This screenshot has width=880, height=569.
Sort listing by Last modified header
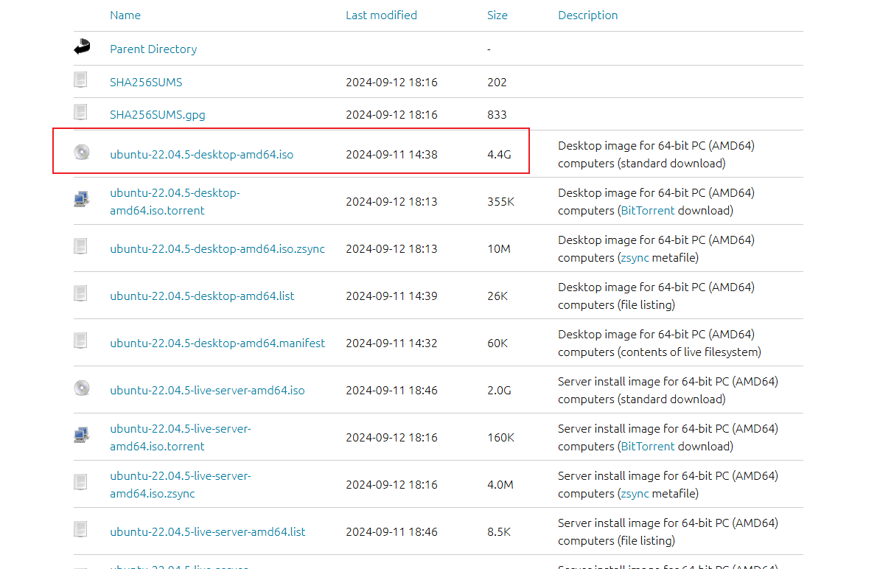pos(381,15)
